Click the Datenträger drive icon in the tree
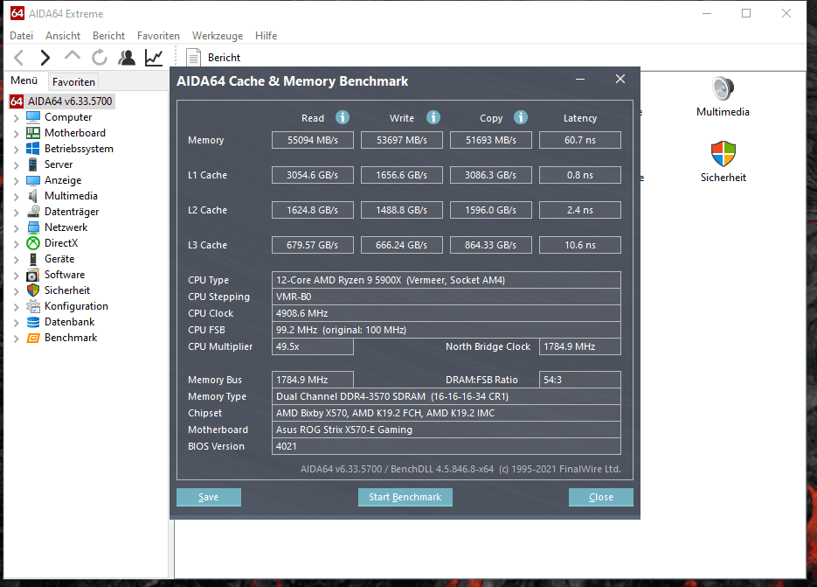Screen dimensions: 817x587 click(33, 212)
